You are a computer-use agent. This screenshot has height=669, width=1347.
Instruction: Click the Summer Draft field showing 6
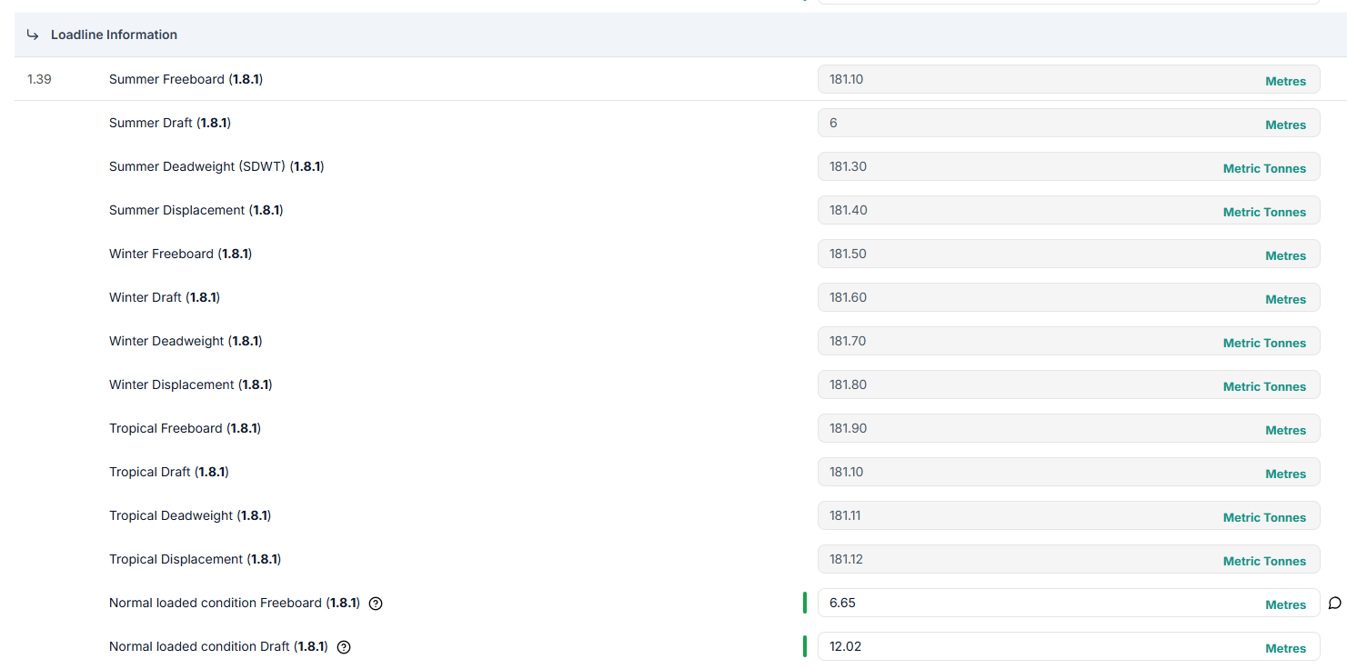[1069, 123]
